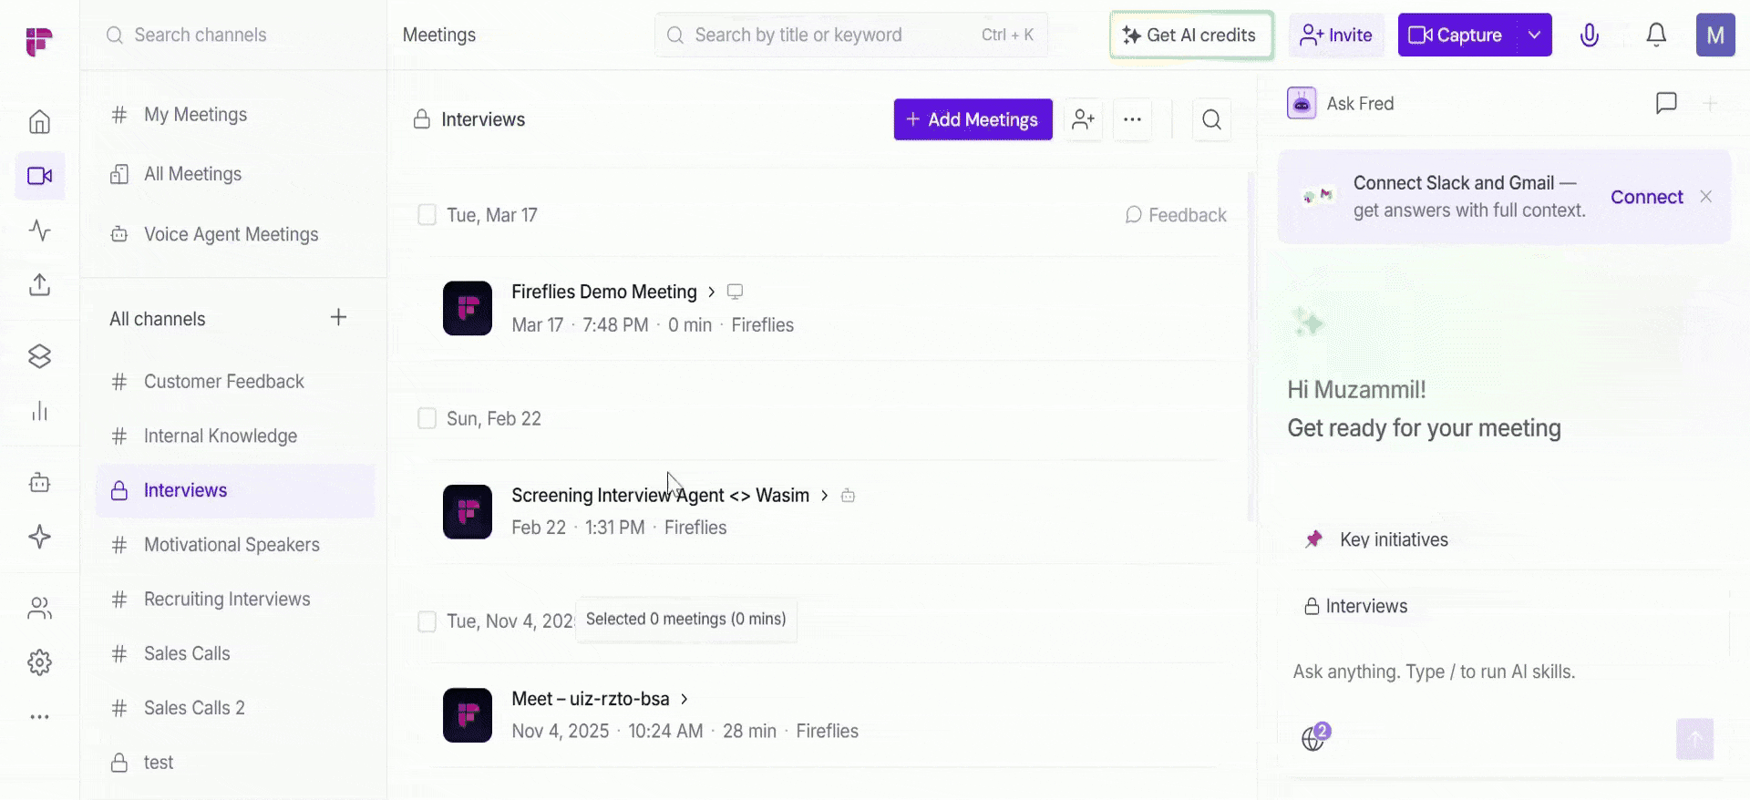This screenshot has height=800, width=1750.
Task: Select the Interviews context chip in Ask Fred
Action: click(1356, 606)
